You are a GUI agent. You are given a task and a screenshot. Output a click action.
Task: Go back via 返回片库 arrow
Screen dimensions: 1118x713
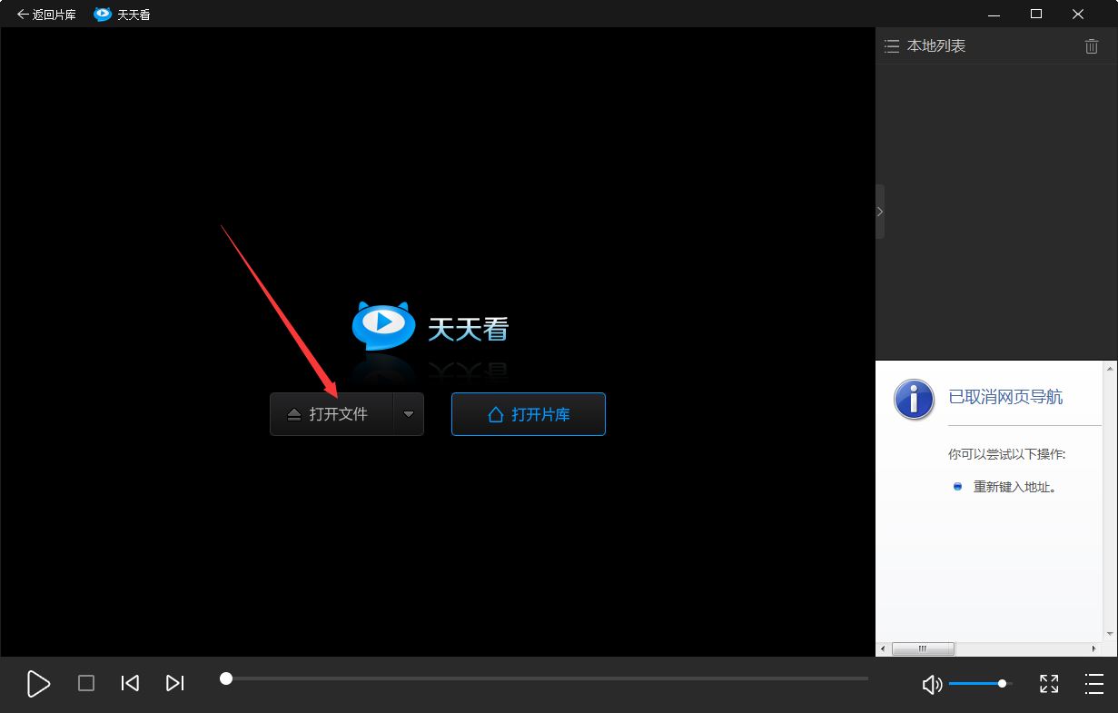pos(46,15)
